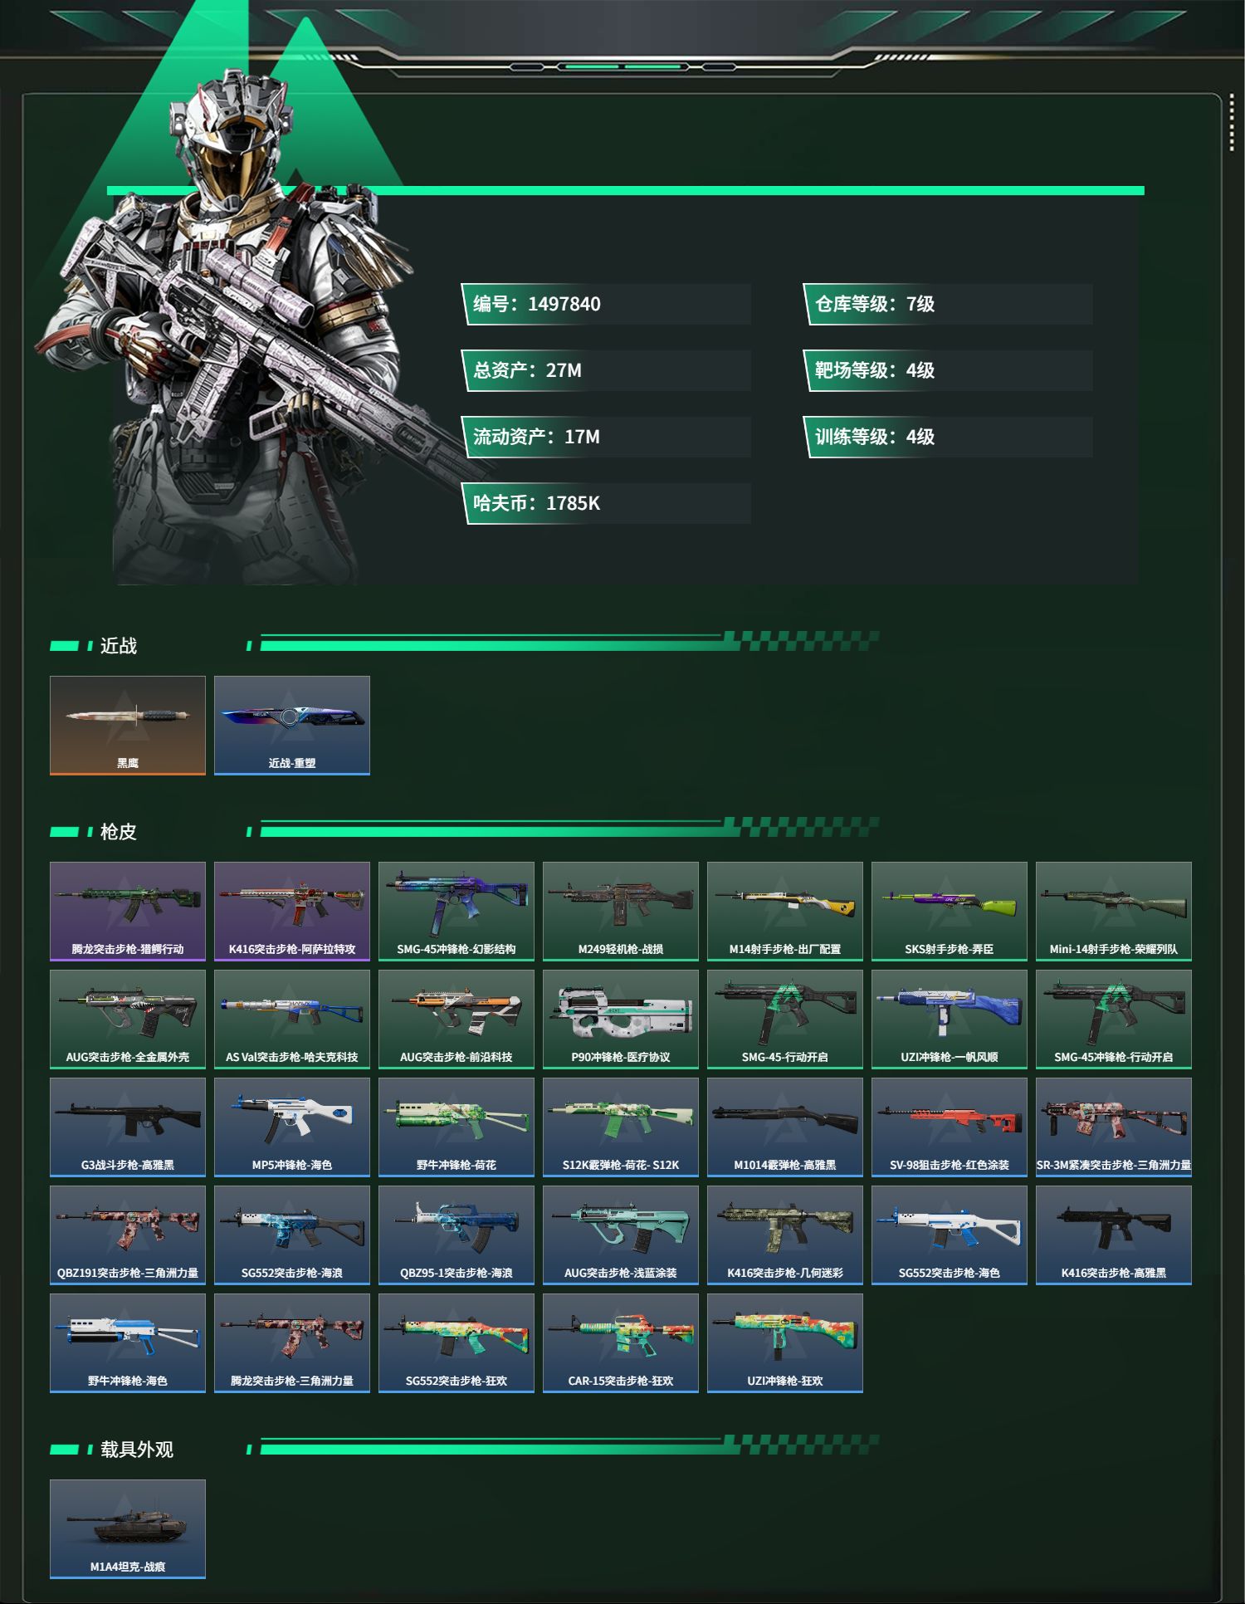This screenshot has width=1245, height=1604.
Task: Choose the SMG-45冲锋枪-行动开启 skin card
Action: pos(1114,1020)
